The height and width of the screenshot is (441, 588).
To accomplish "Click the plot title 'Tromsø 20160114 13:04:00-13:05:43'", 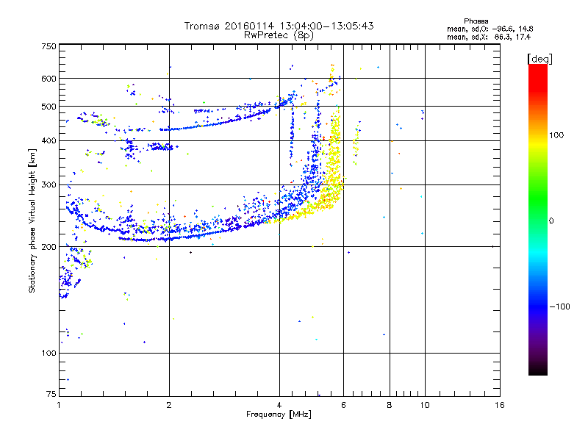I will coord(279,26).
